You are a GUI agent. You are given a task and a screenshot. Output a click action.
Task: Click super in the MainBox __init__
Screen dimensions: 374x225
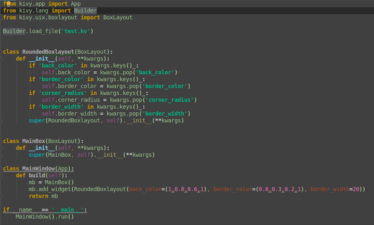tap(37, 155)
